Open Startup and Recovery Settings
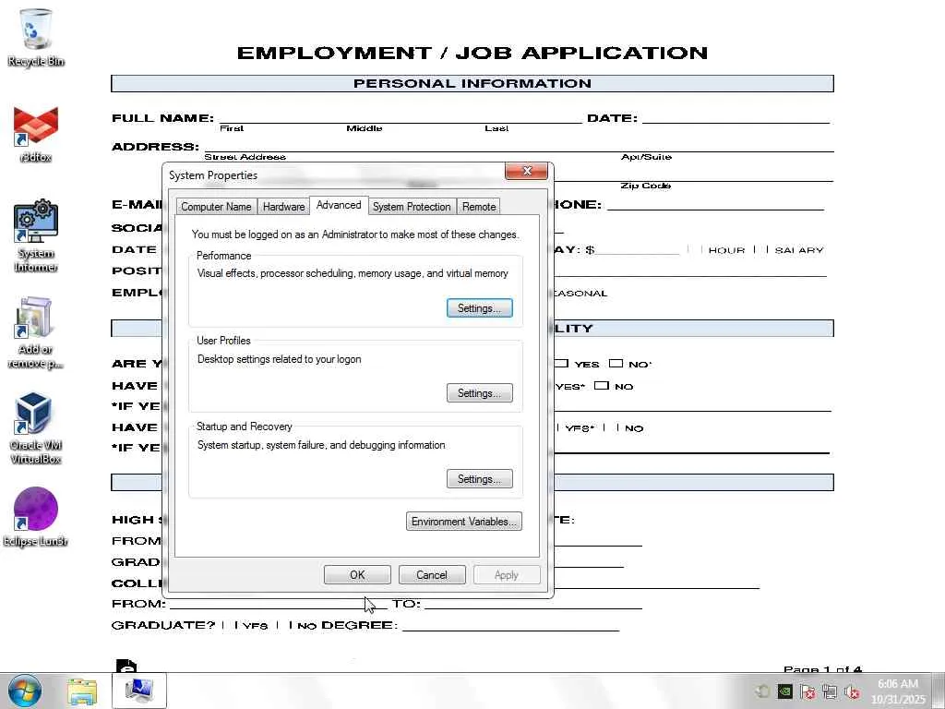The width and height of the screenshot is (945, 709). click(x=480, y=479)
